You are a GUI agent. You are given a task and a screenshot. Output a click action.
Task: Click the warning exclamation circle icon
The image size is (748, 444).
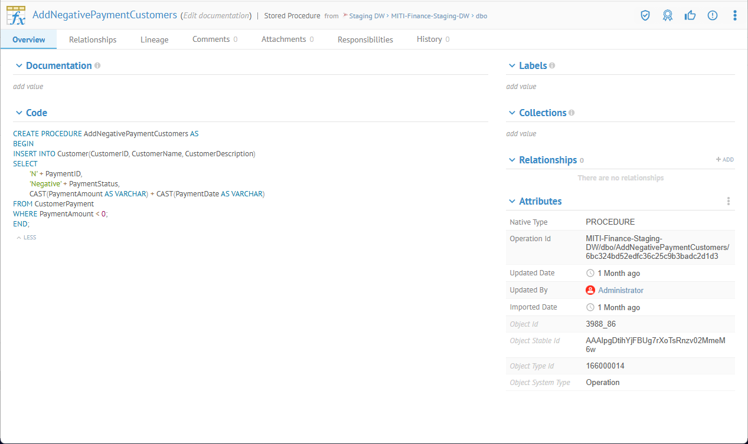tap(713, 15)
